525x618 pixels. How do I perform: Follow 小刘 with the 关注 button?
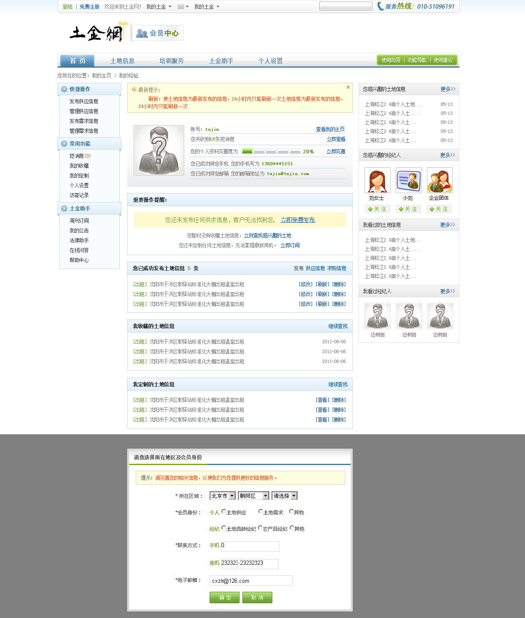(409, 209)
